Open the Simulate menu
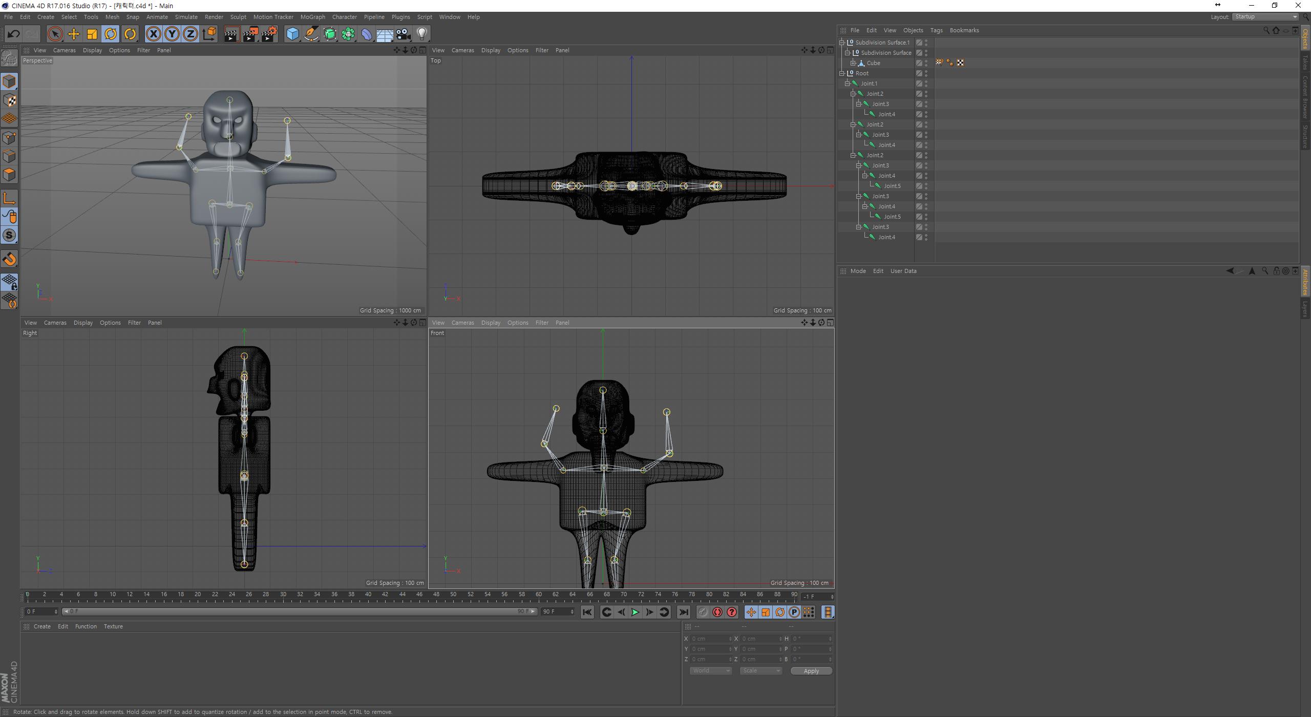Image resolution: width=1311 pixels, height=717 pixels. point(186,17)
